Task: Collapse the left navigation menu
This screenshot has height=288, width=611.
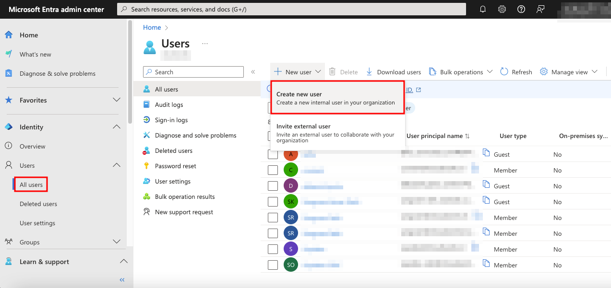Action: pos(122,280)
